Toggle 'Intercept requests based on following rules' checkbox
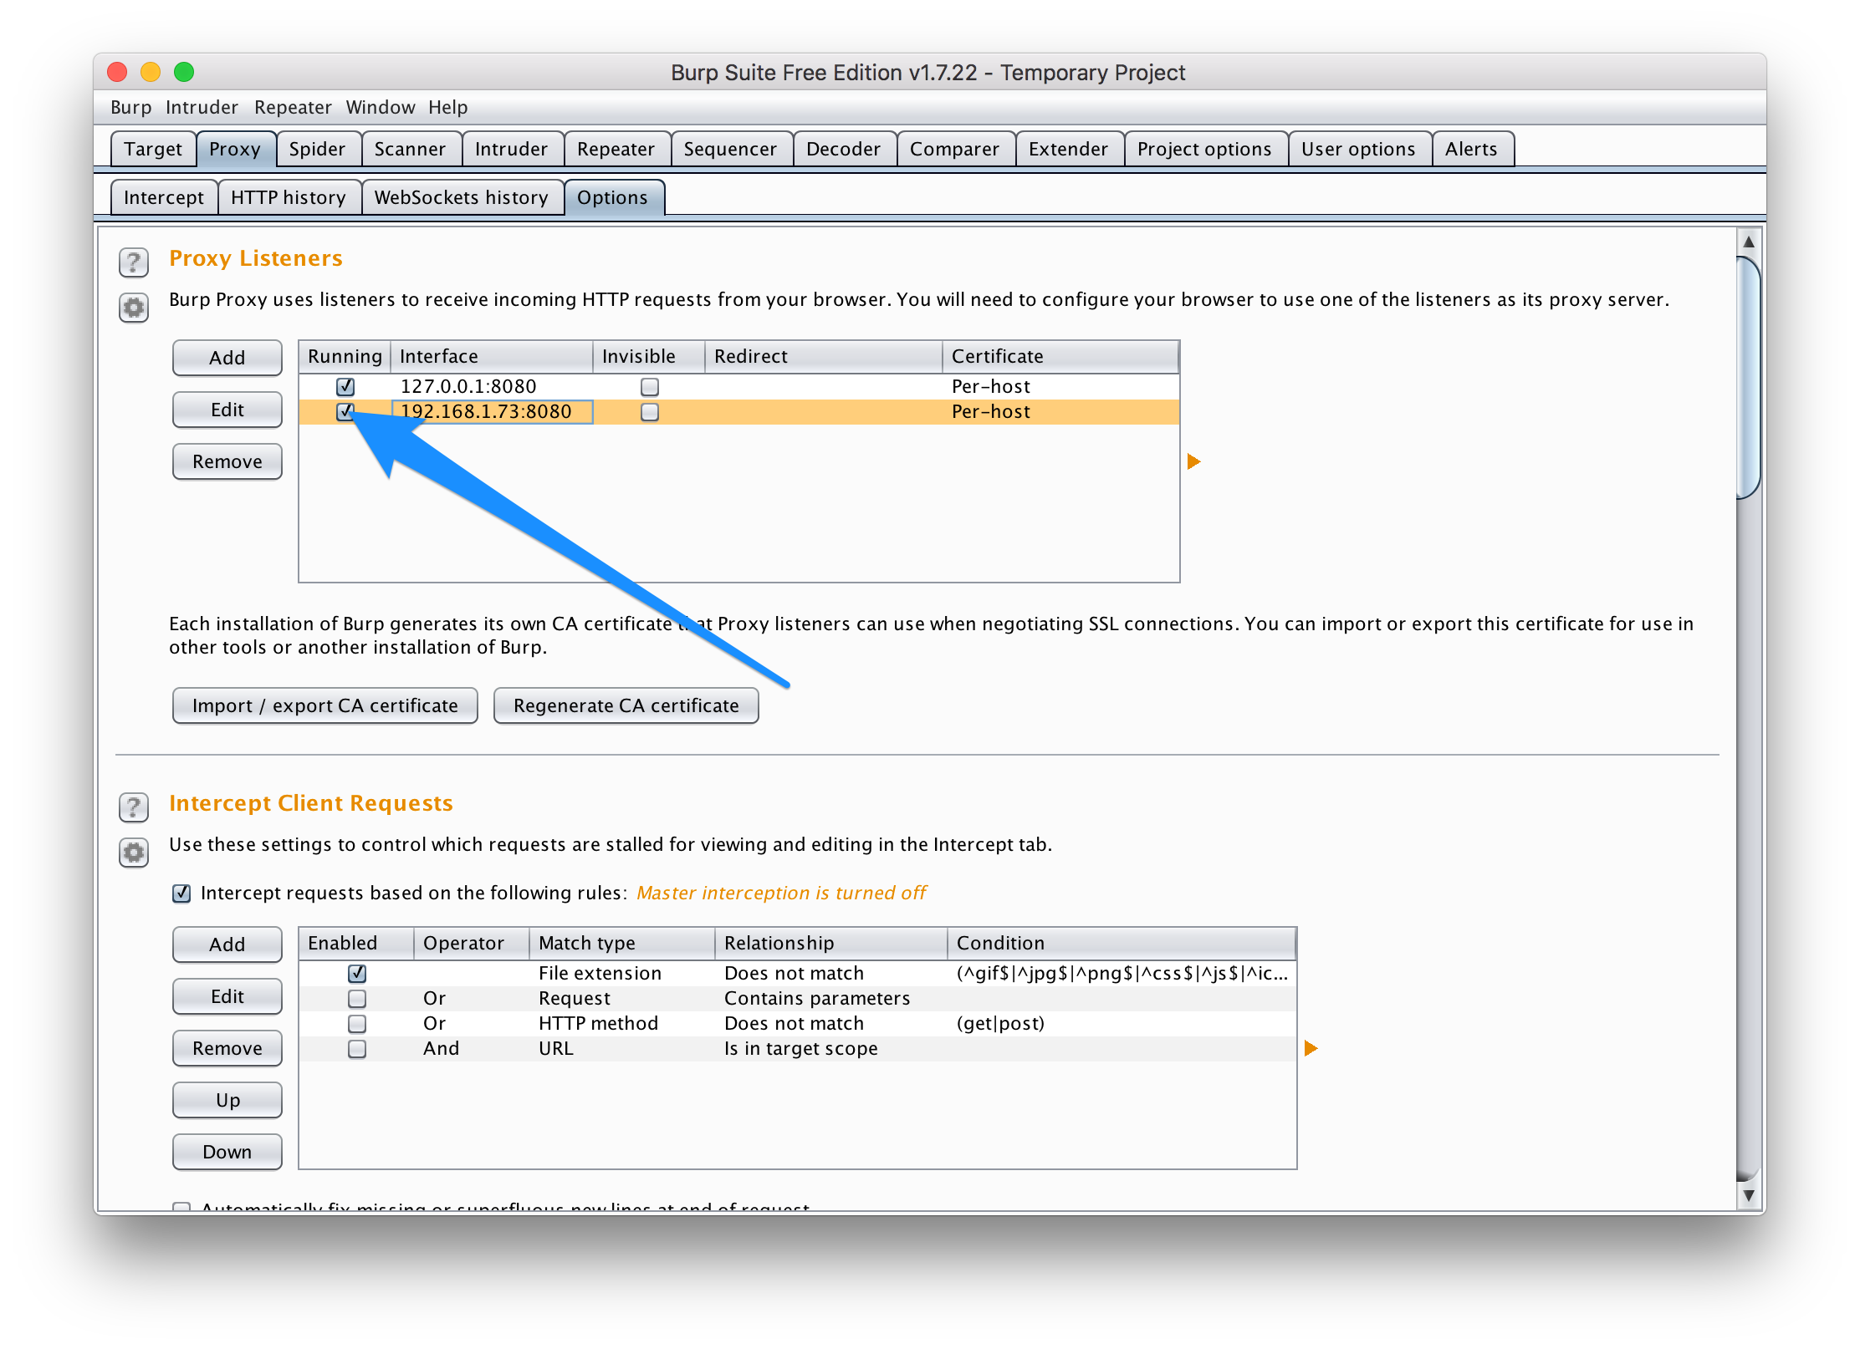The height and width of the screenshot is (1349, 1860). point(181,893)
